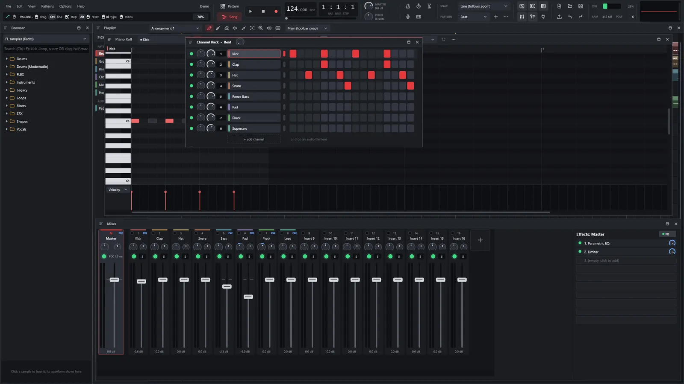Viewport: 684px width, 384px height.
Task: Expand the Vocals folder in Browser
Action: [x=6, y=129]
